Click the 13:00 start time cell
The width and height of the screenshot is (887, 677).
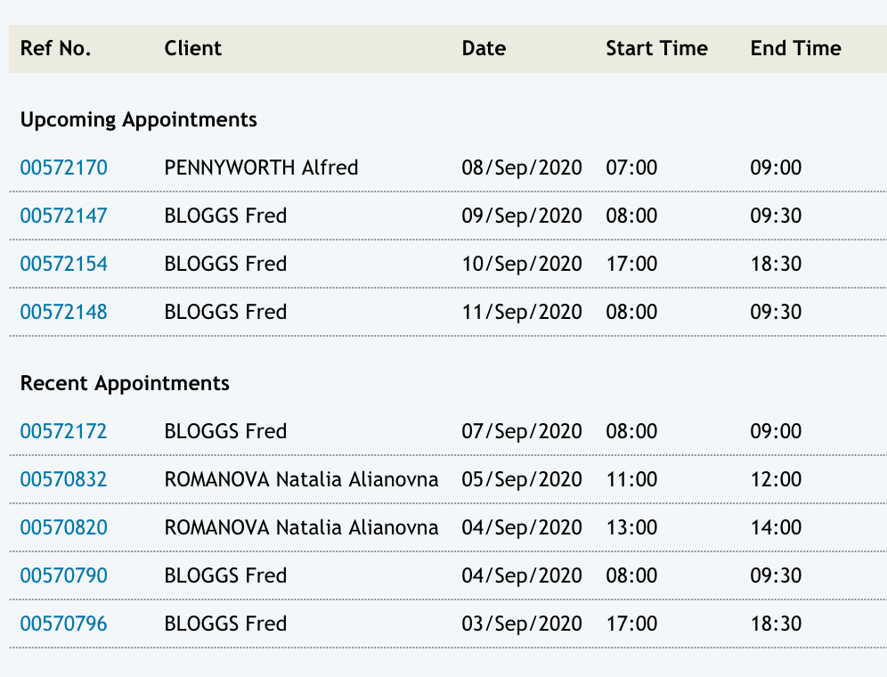[x=631, y=527]
